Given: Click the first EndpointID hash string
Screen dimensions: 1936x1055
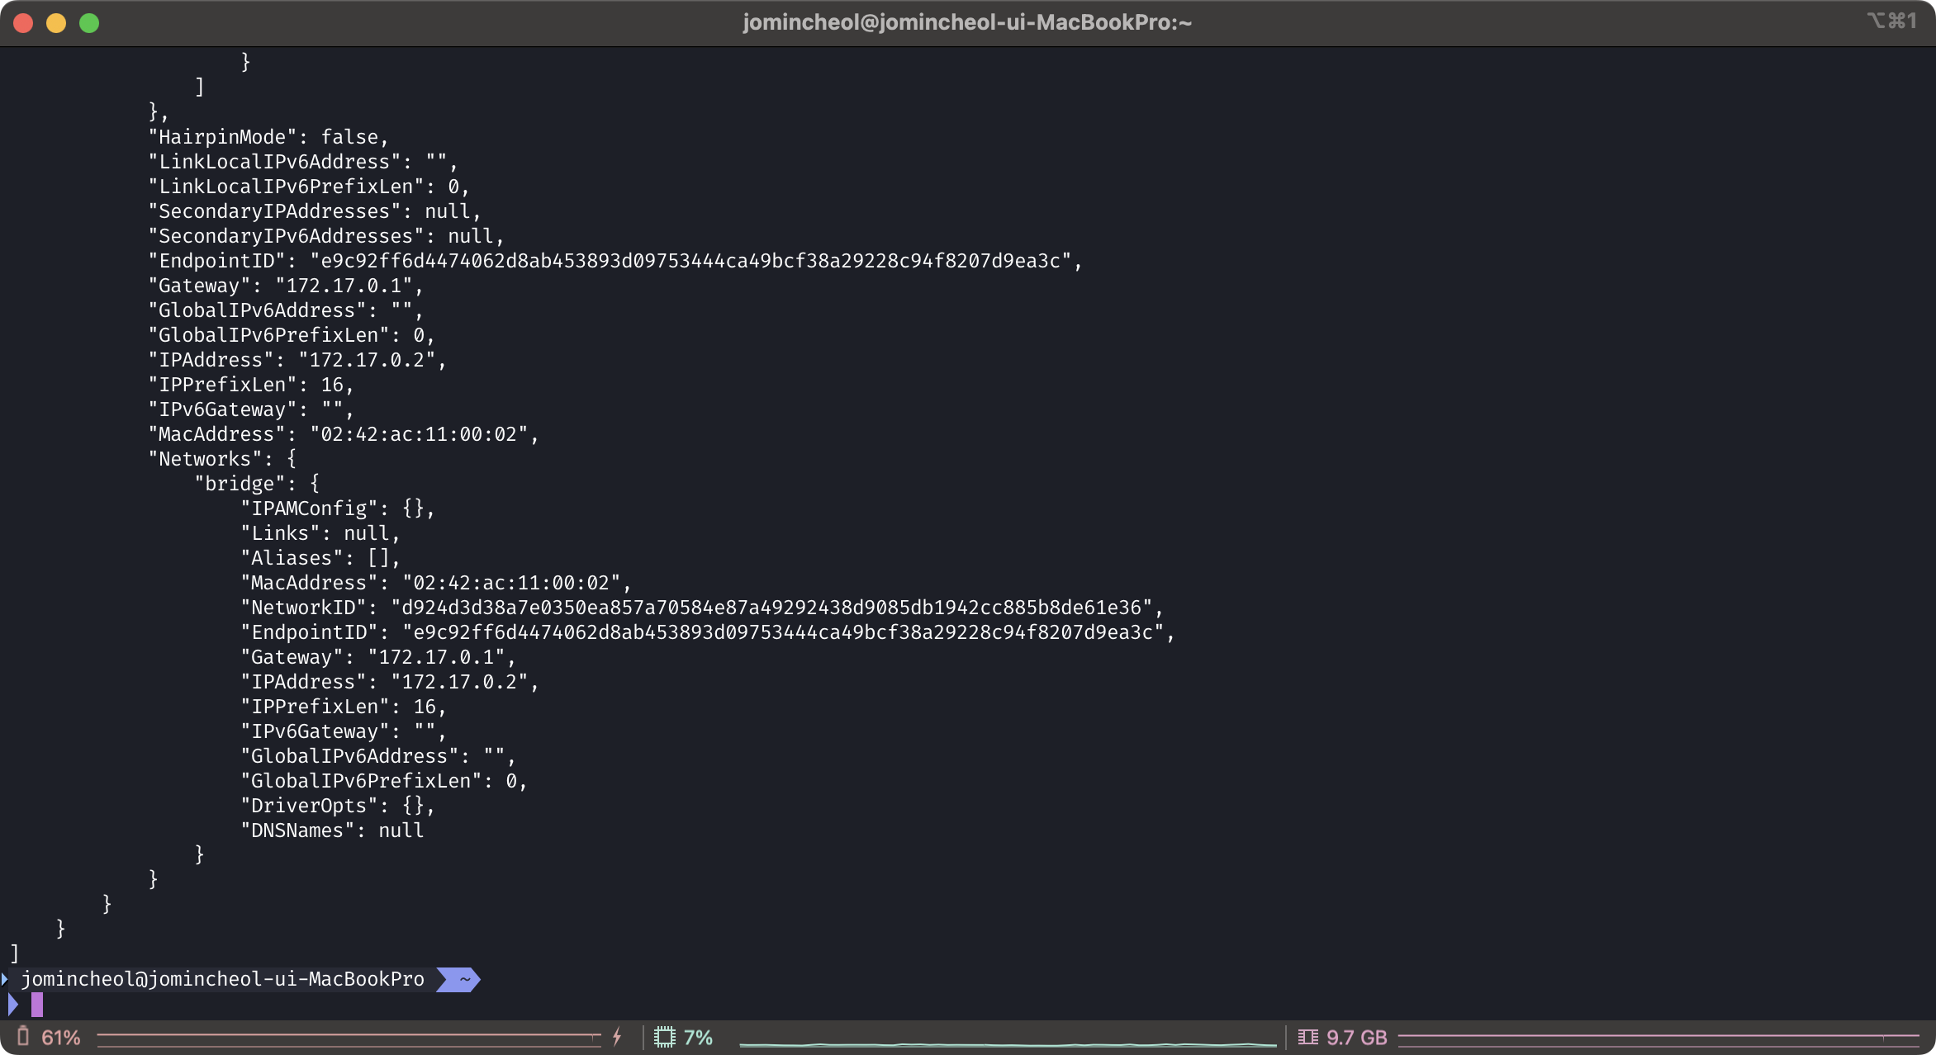Looking at the screenshot, I should [690, 261].
